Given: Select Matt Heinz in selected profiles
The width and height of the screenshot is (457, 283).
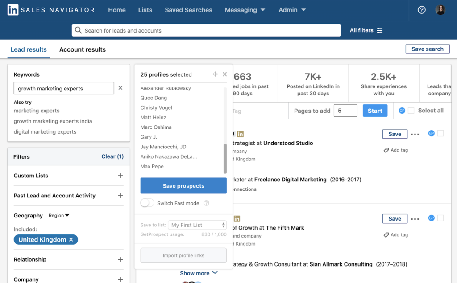Looking at the screenshot, I should [154, 117].
